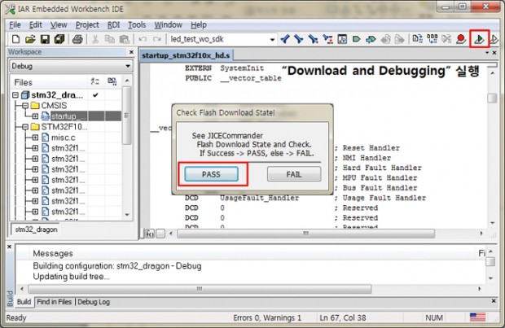Select the startup_stm32f10x_hd.s editor tab
The image size is (505, 328).
click(x=186, y=55)
